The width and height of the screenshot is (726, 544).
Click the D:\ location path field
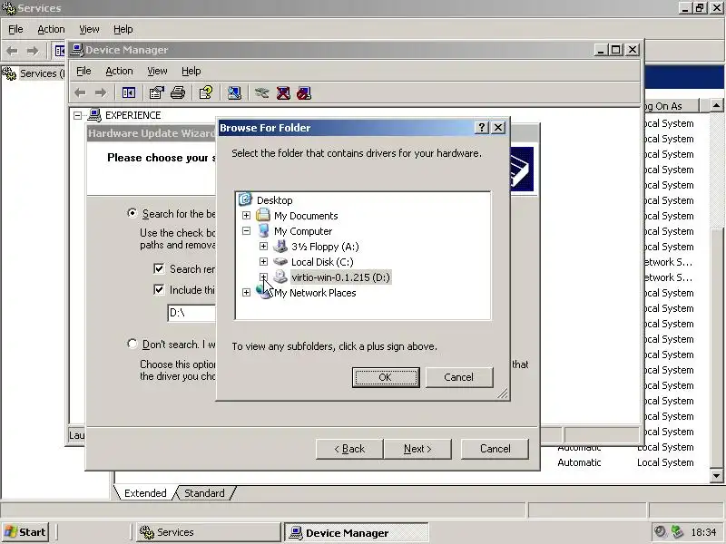click(191, 313)
